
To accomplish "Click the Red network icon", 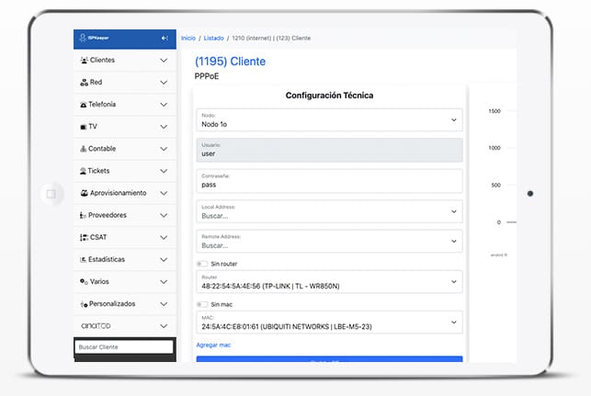I will 84,82.
